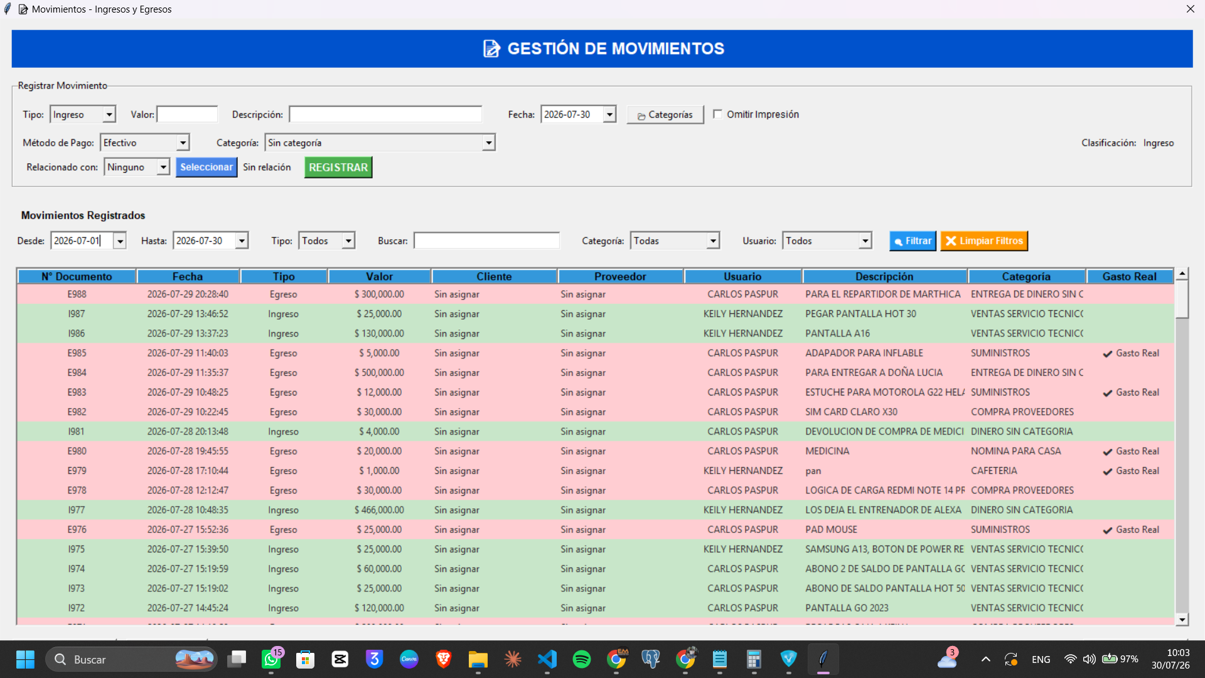Screen dimensions: 1205x678
Task: Open Canva from the taskbar
Action: point(409,659)
